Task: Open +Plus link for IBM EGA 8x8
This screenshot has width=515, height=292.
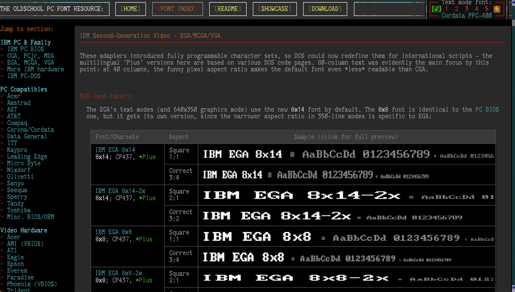Action: [144, 239]
